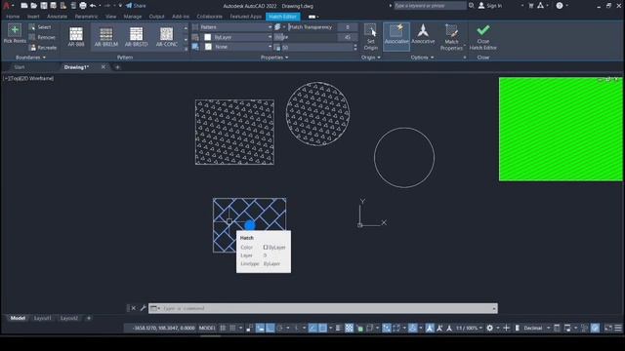Toggle snap mode in status bar
Viewport: 625px width, 351px height.
[232, 328]
